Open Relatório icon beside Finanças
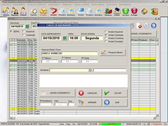168x126 pixels. point(98,11)
